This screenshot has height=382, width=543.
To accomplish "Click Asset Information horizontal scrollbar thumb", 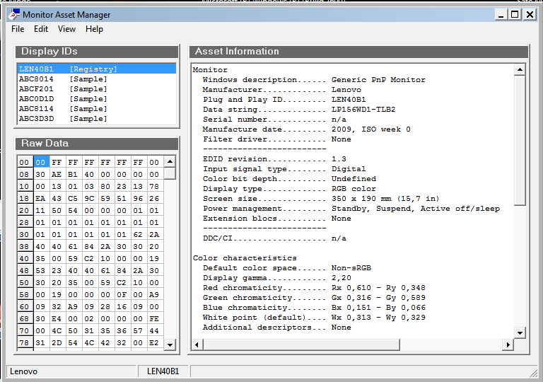I will tap(301, 345).
